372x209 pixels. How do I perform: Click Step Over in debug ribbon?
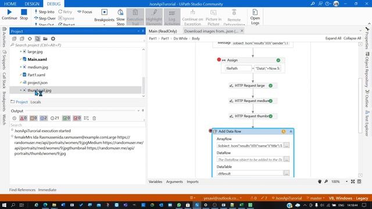[x=45, y=18]
